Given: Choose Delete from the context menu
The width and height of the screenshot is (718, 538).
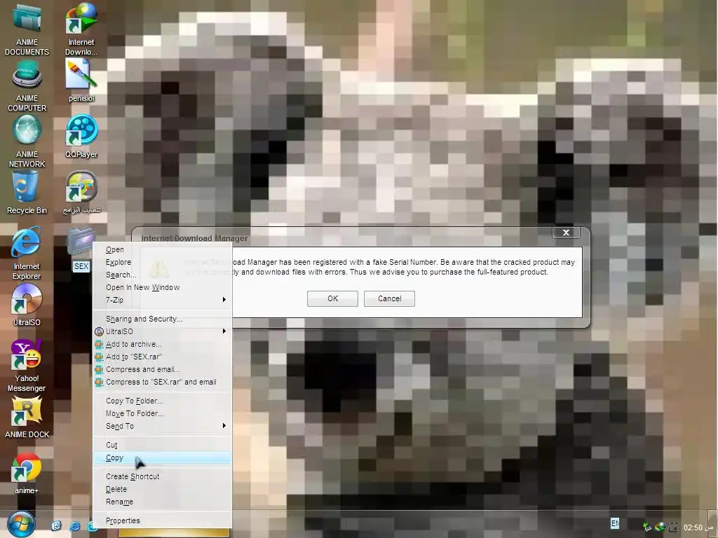Looking at the screenshot, I should point(162,489).
